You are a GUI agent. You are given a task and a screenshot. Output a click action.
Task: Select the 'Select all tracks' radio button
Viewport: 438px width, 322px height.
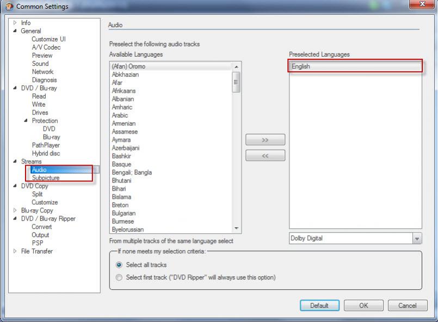(x=119, y=265)
